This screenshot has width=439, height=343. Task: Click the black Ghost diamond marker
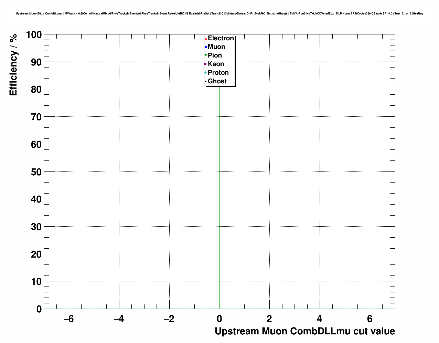[x=206, y=82]
